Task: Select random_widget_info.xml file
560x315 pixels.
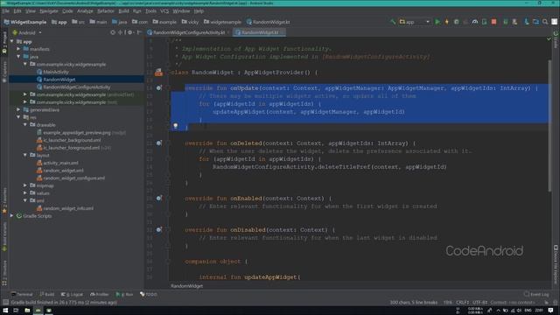Action: pos(68,208)
